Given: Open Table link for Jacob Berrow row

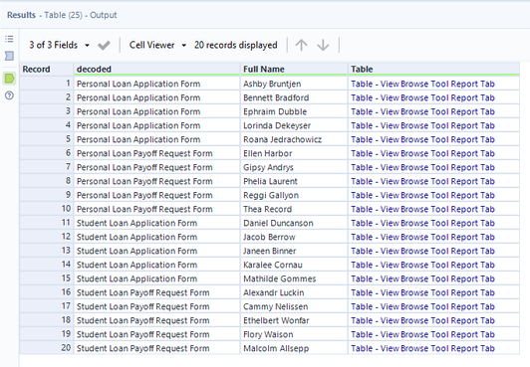Looking at the screenshot, I should tap(422, 237).
